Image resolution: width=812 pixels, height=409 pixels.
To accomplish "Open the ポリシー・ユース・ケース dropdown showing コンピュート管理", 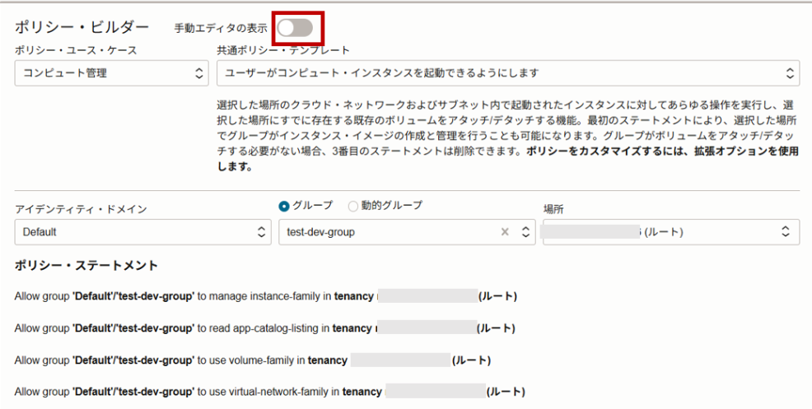I will [111, 73].
